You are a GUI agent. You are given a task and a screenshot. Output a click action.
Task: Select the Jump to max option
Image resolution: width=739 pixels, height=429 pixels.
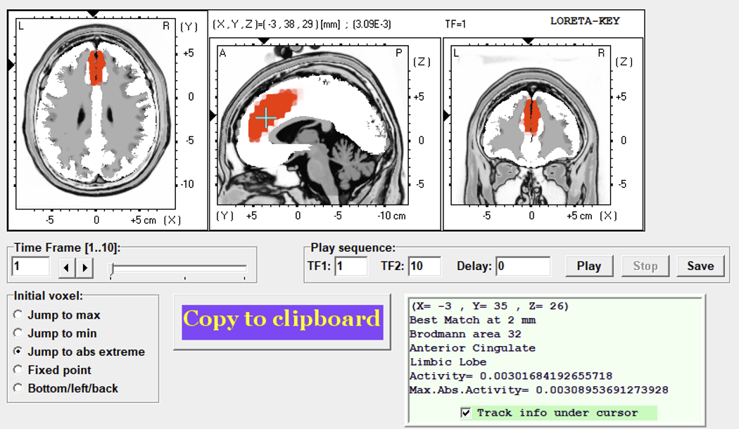18,314
